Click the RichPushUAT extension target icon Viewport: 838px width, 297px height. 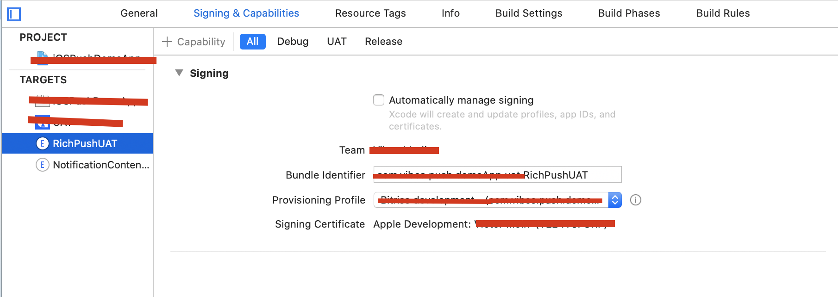point(43,143)
